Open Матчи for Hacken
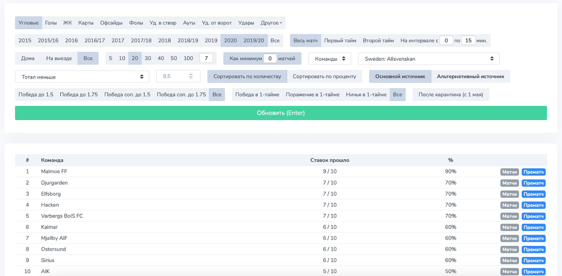Viewport: 562px width, 276px height. (x=509, y=205)
